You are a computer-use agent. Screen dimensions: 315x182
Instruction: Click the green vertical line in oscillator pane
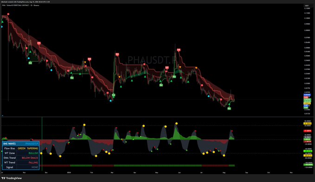42,144
